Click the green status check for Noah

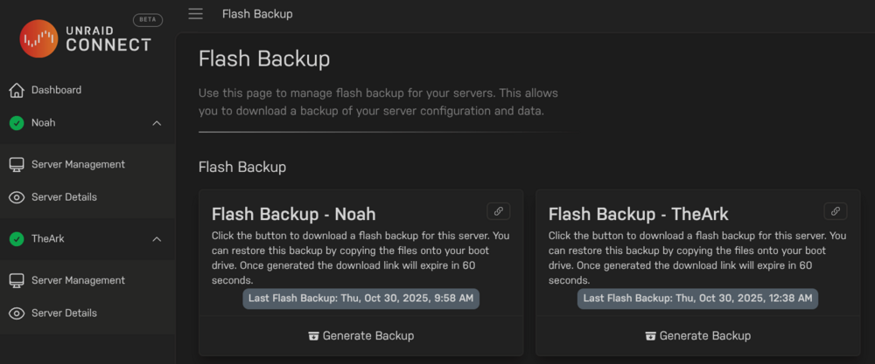(17, 123)
